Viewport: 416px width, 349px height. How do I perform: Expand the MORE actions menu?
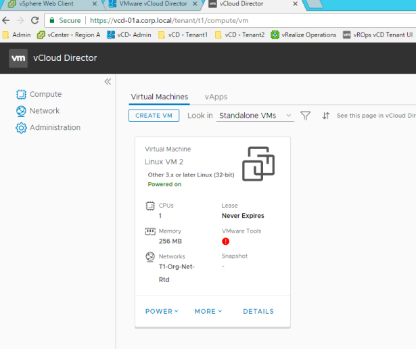pyautogui.click(x=208, y=312)
